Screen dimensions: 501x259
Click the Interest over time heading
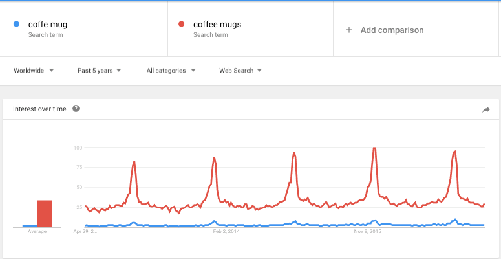[x=39, y=109]
